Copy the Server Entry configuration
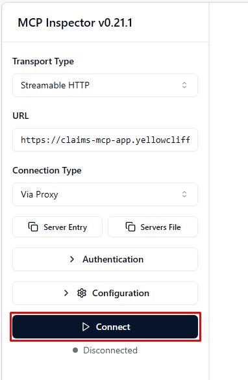The width and height of the screenshot is (248, 380). tap(57, 227)
